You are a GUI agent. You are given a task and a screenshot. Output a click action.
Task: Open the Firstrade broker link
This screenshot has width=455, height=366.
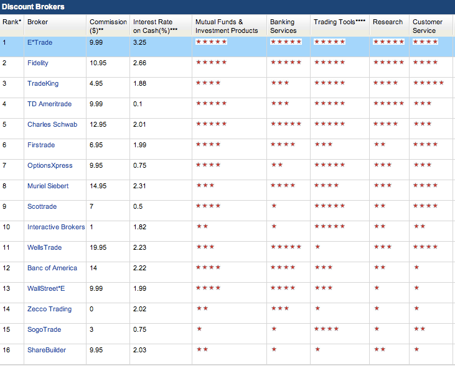coord(41,145)
